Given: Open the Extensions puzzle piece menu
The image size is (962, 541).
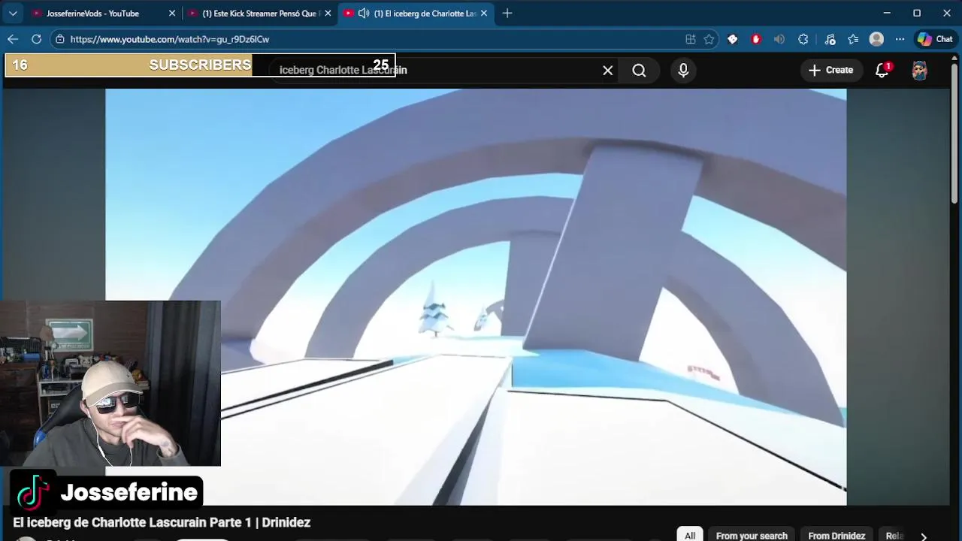Looking at the screenshot, I should 803,39.
